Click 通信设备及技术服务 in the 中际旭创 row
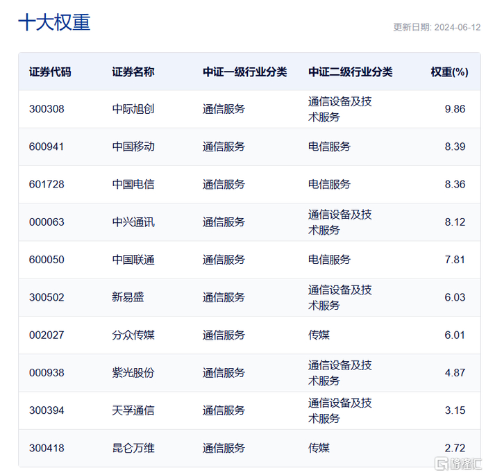Viewport: 486px width, 475px height. tap(340, 109)
